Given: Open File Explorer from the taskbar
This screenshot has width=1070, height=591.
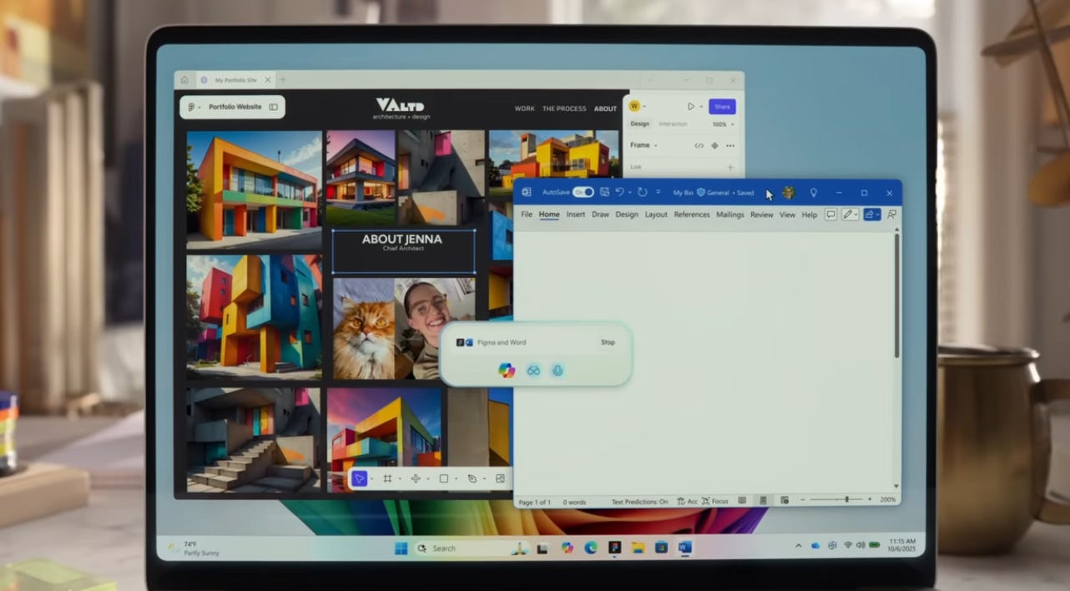Looking at the screenshot, I should [638, 548].
